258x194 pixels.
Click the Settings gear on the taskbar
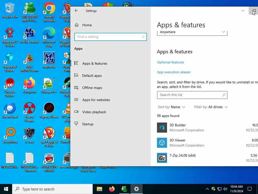(136, 189)
